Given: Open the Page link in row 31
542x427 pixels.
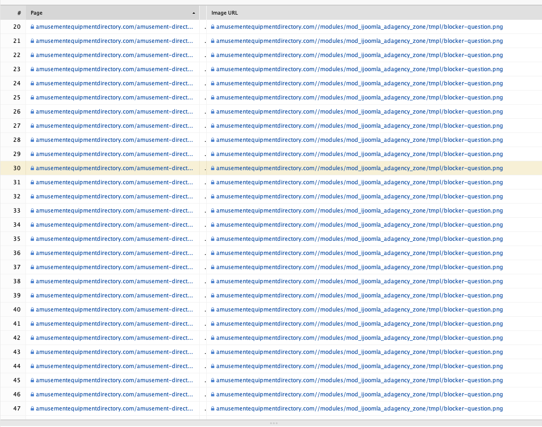Looking at the screenshot, I should tap(114, 182).
